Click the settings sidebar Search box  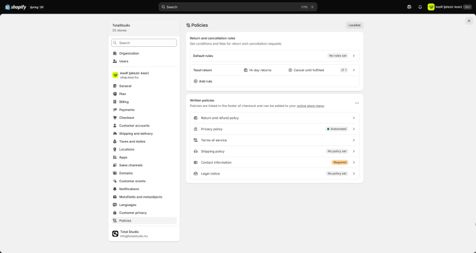coord(144,43)
